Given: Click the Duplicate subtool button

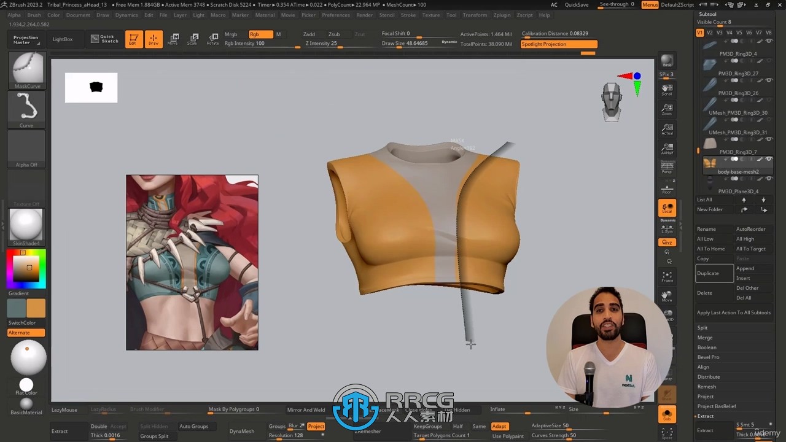Looking at the screenshot, I should click(715, 273).
